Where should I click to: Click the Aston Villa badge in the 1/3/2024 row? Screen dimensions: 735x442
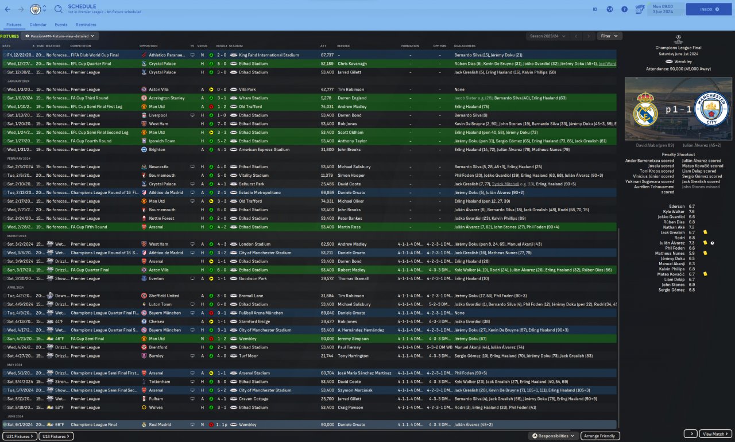point(144,90)
